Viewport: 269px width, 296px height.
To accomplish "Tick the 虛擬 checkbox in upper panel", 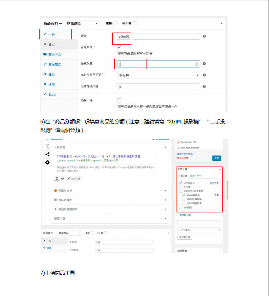I will tap(115, 23).
